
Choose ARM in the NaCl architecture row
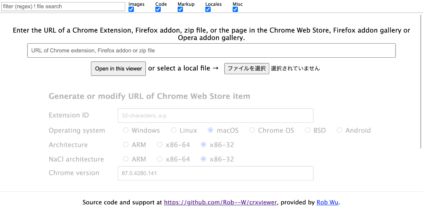point(126,159)
